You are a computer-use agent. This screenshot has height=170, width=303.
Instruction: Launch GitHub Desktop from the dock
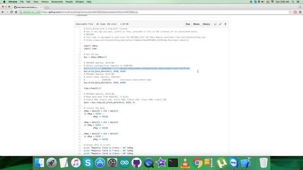137,163
